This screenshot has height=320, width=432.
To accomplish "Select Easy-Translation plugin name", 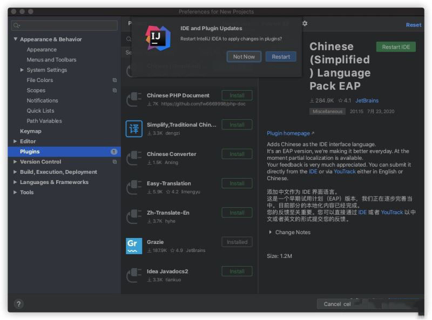I will pos(168,183).
